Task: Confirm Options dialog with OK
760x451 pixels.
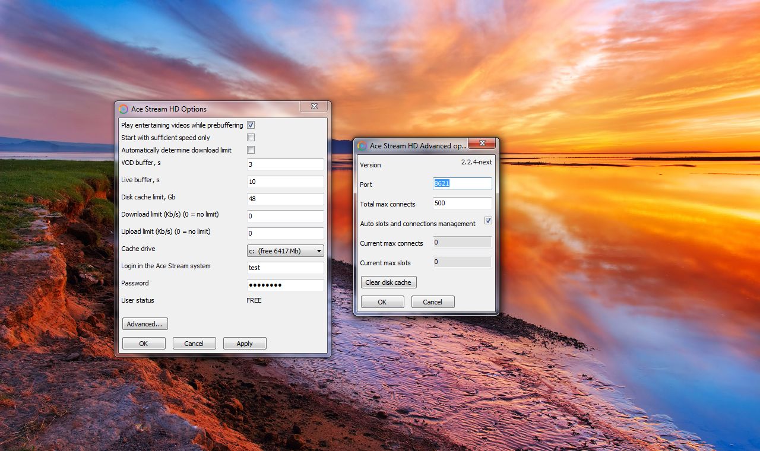Action: pyautogui.click(x=144, y=344)
